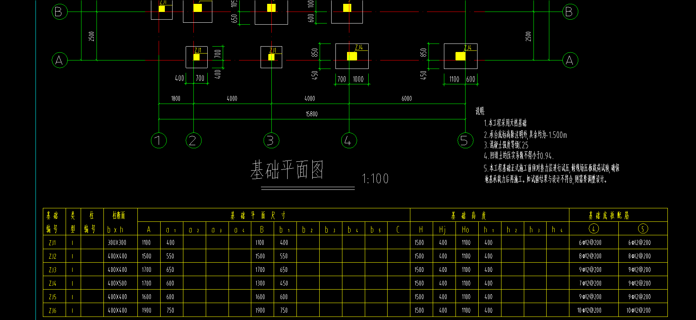This screenshot has width=696, height=320.
Task: Select the scale text 1:100
Action: (x=375, y=179)
